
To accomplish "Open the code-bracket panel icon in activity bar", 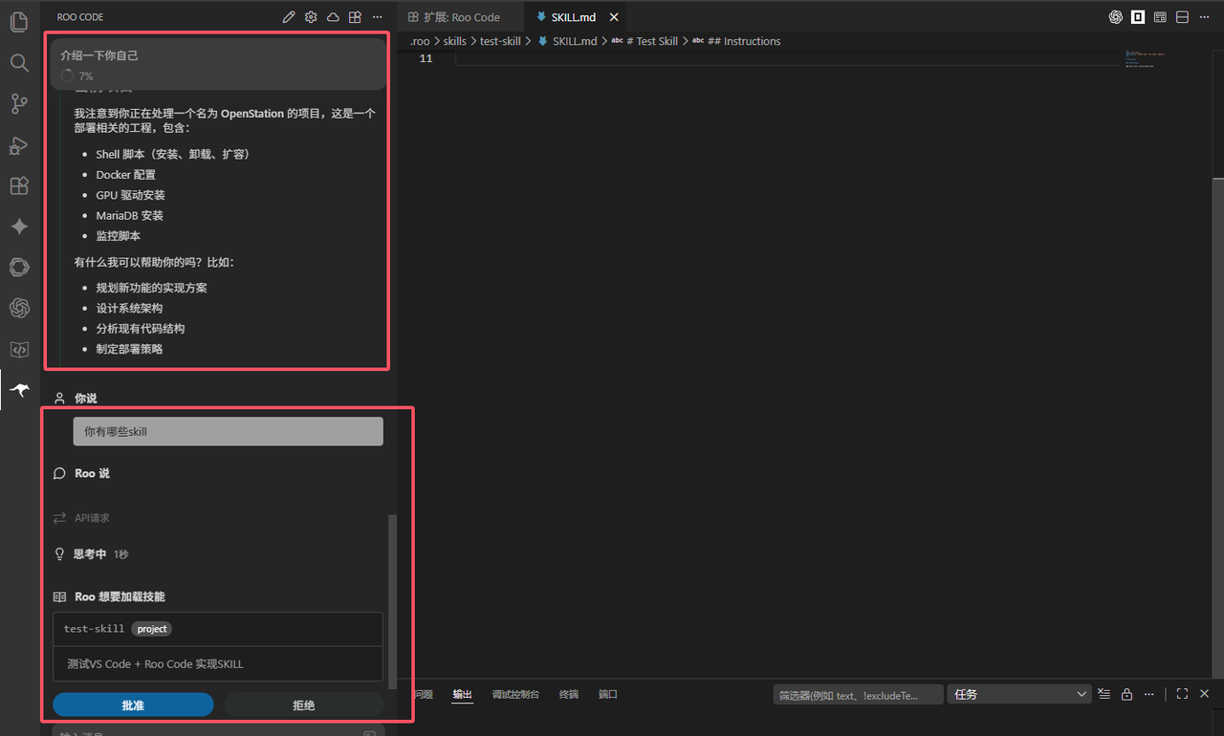I will (x=19, y=349).
